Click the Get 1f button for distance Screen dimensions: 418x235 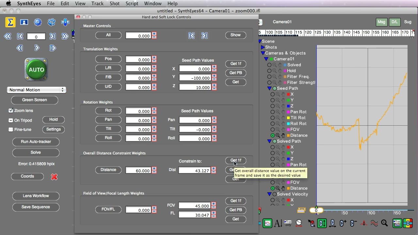pos(235,160)
